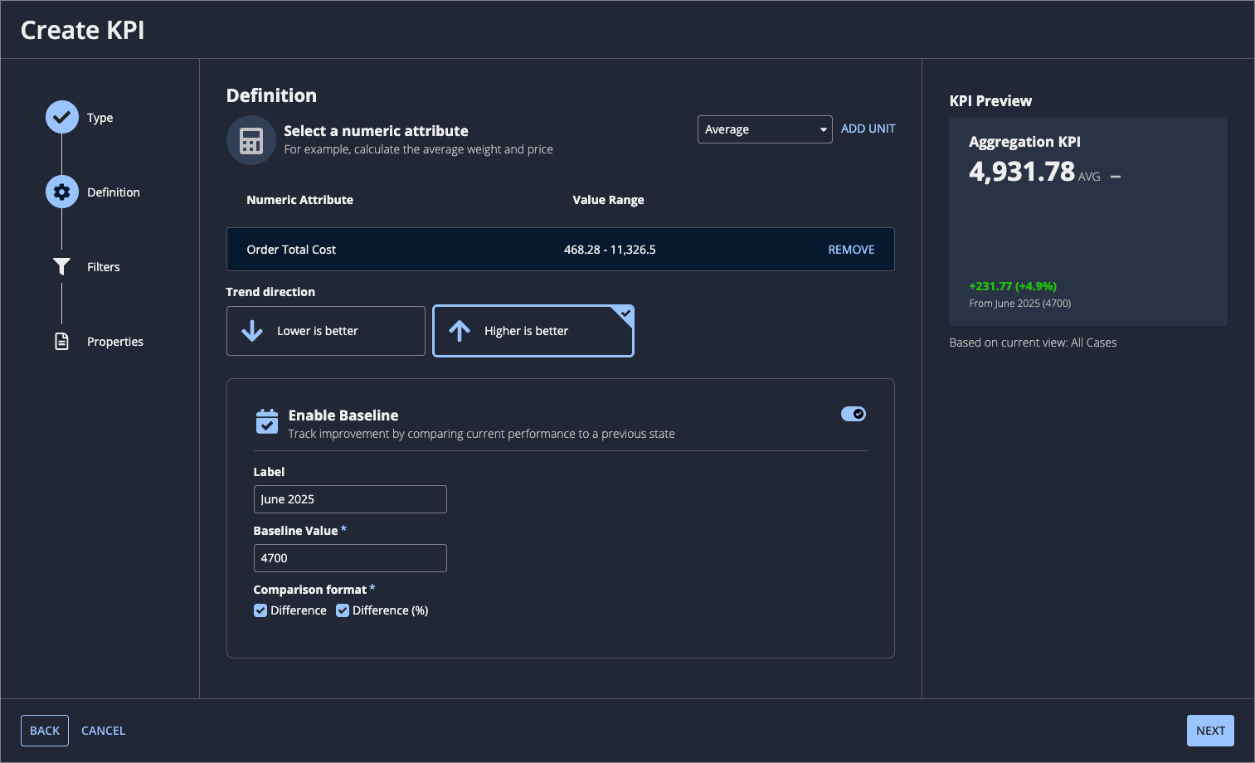
Task: Click the Value Range column header
Action: pos(608,200)
